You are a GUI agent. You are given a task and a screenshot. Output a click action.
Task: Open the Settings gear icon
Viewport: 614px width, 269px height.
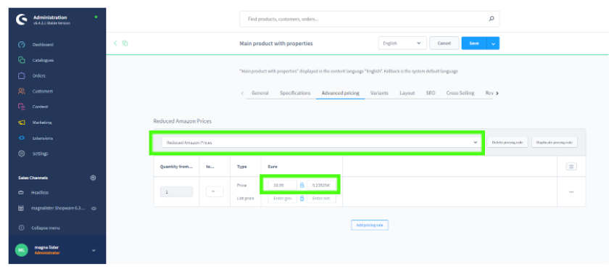[x=22, y=154]
